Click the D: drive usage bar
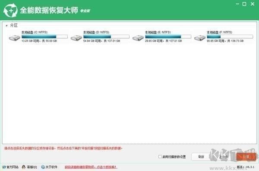The image size is (259, 171). [x=106, y=36]
